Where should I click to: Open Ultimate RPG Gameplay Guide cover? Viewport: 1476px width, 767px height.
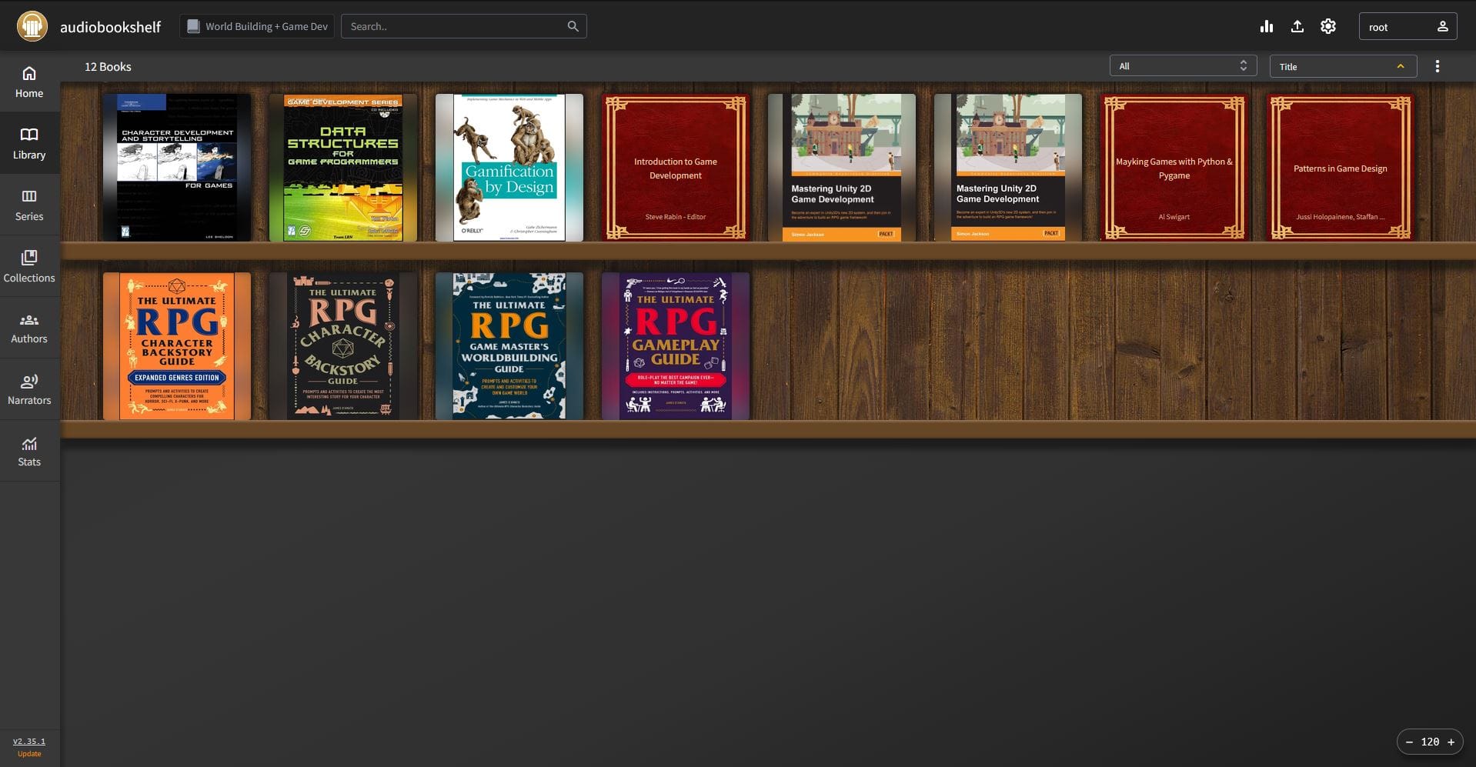click(x=676, y=346)
